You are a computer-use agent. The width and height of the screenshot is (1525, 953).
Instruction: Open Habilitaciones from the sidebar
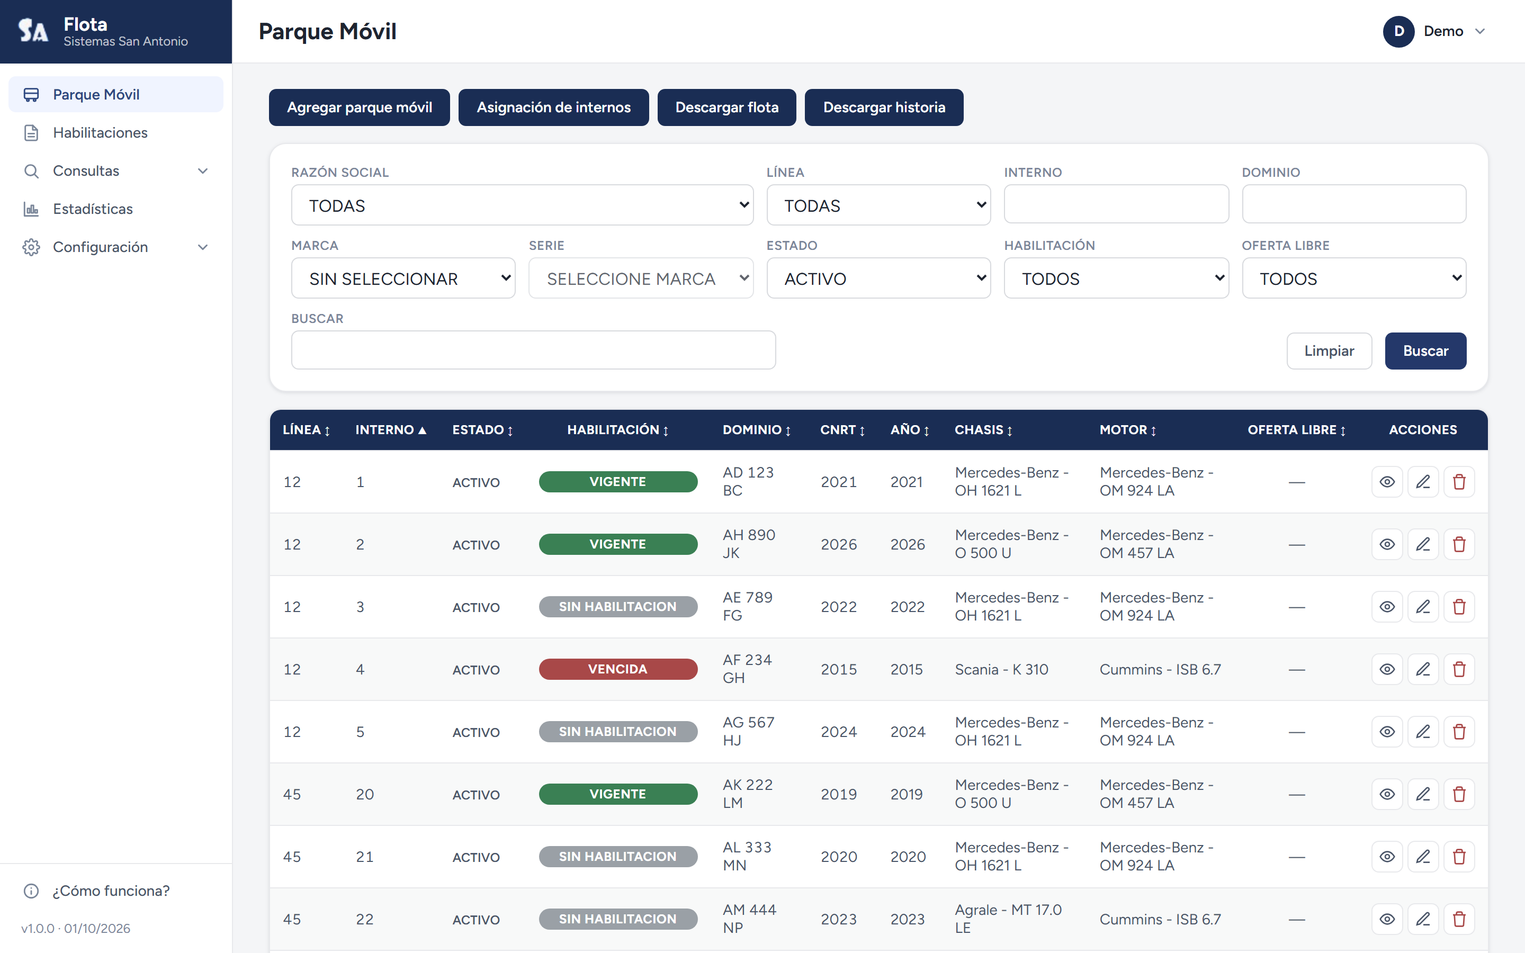coord(116,132)
